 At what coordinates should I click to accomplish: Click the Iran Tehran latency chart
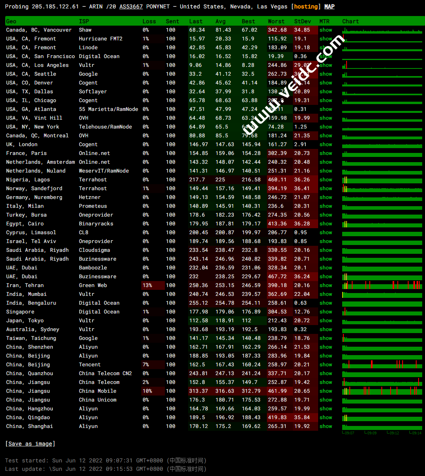[382, 285]
